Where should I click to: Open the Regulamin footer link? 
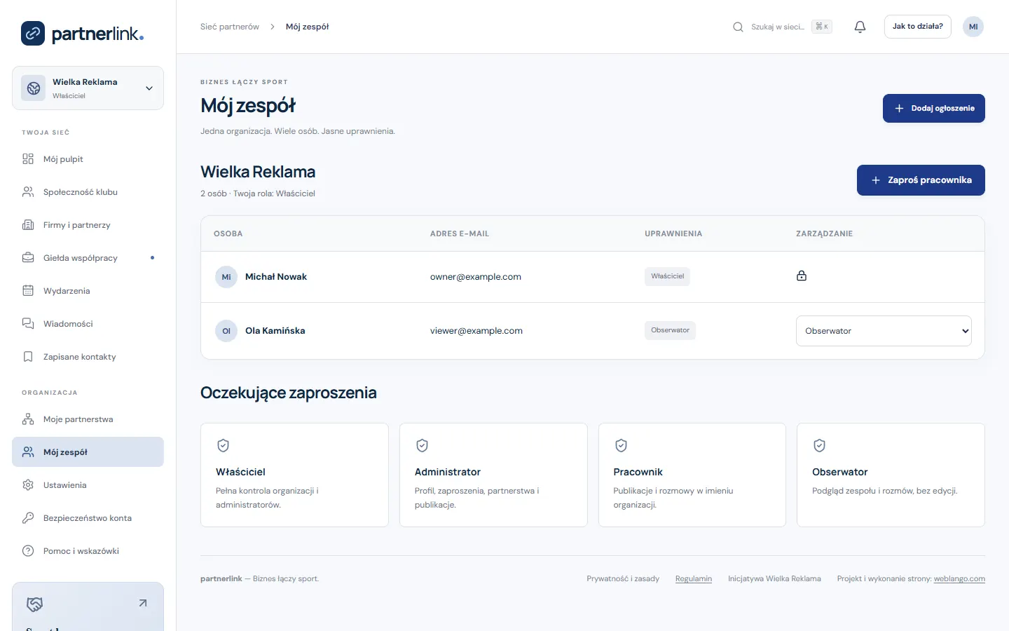[x=694, y=579]
